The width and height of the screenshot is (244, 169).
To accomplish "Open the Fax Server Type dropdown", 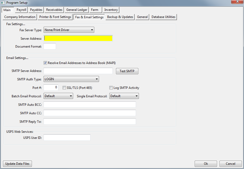I will point(69,30).
